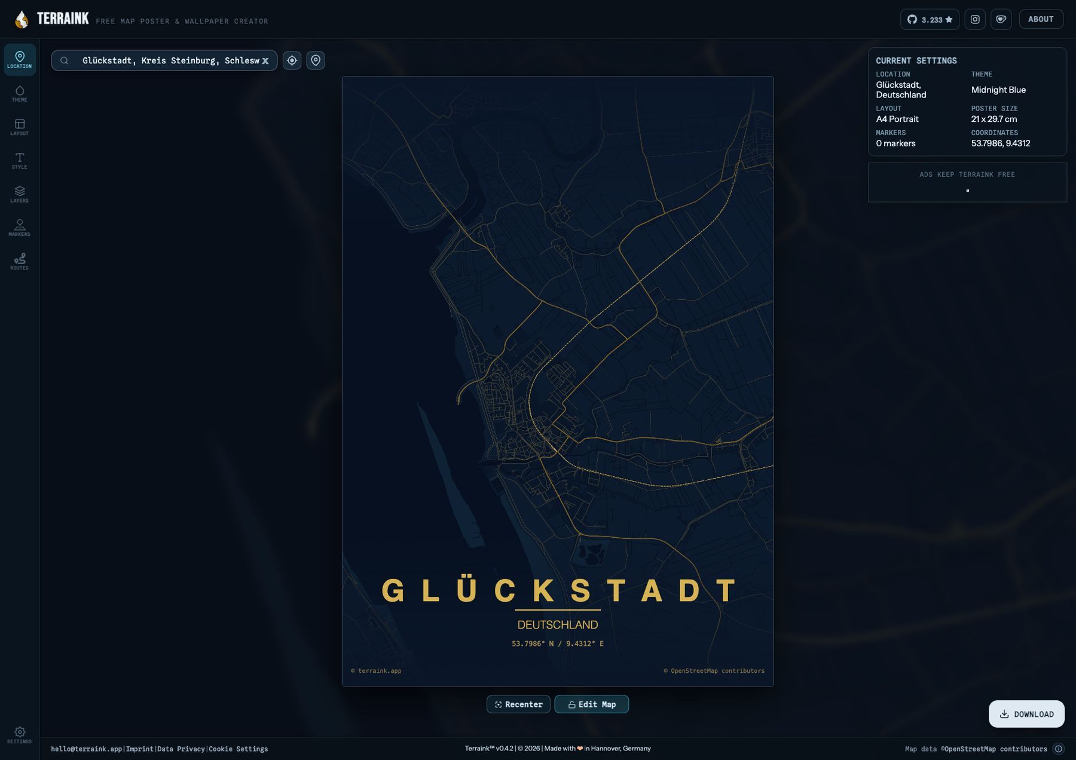Click the Terraink flame logo

[x=22, y=20]
